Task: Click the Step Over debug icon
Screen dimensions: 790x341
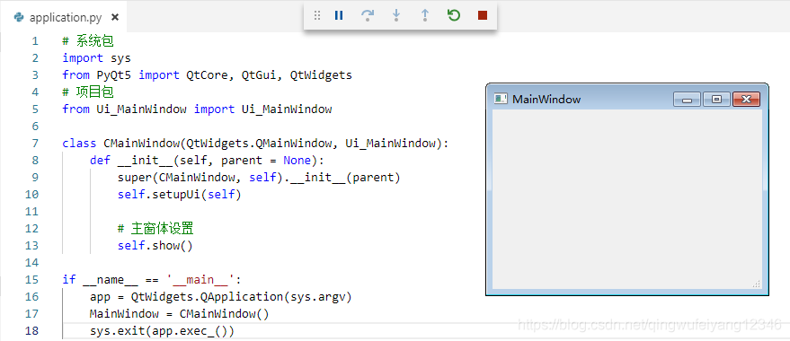Action: click(368, 15)
